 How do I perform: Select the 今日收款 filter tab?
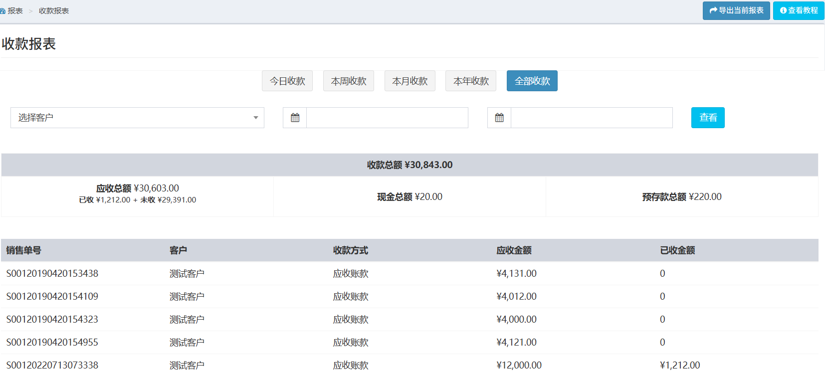click(x=287, y=81)
